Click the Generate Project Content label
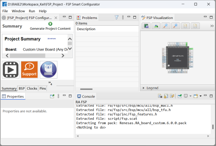The height and width of the screenshot is (146, 216). coord(50,28)
